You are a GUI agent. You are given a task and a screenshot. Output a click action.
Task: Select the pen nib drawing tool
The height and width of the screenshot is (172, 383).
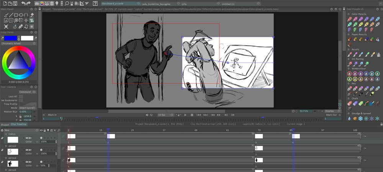click(x=21, y=26)
